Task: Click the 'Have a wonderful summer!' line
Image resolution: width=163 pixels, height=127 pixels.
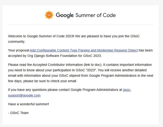Action: coord(28,104)
